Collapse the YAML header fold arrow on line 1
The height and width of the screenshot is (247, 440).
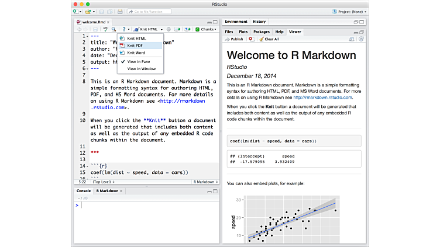[88, 37]
